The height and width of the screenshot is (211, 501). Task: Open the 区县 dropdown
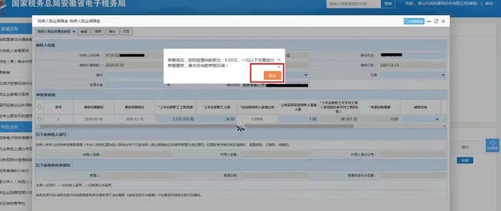(412, 75)
